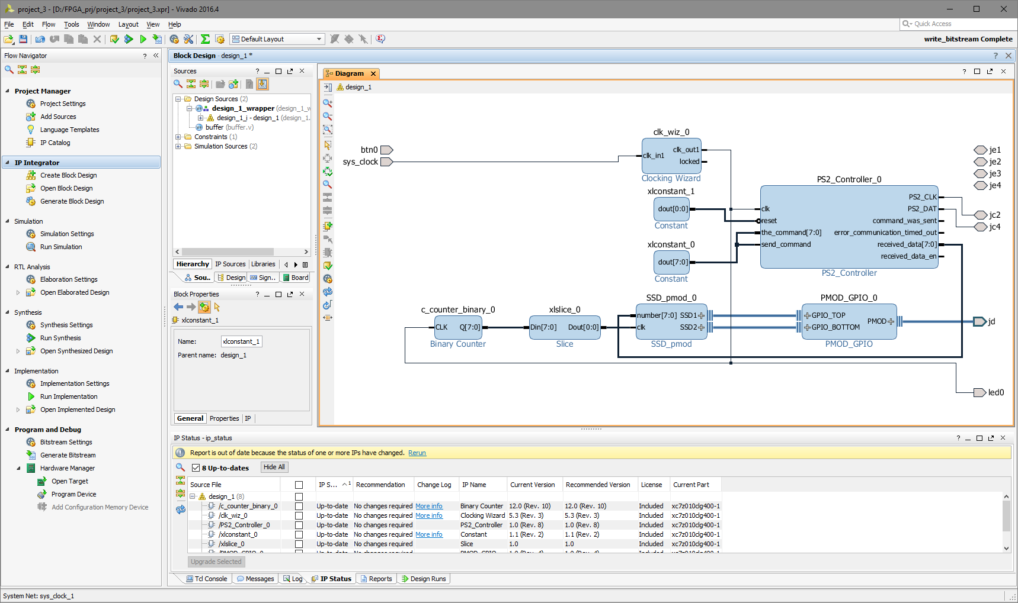This screenshot has height=603, width=1018.
Task: Collapse the Synthesis section in Flow Navigator
Action: coord(7,312)
